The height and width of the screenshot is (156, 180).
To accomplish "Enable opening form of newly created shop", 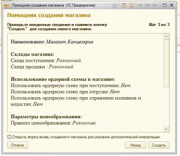I will click(x=9, y=137).
